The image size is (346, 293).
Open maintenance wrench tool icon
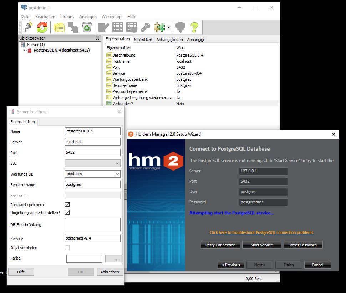coord(146,27)
